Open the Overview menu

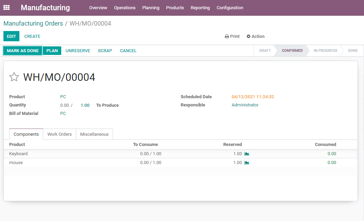[x=98, y=8]
